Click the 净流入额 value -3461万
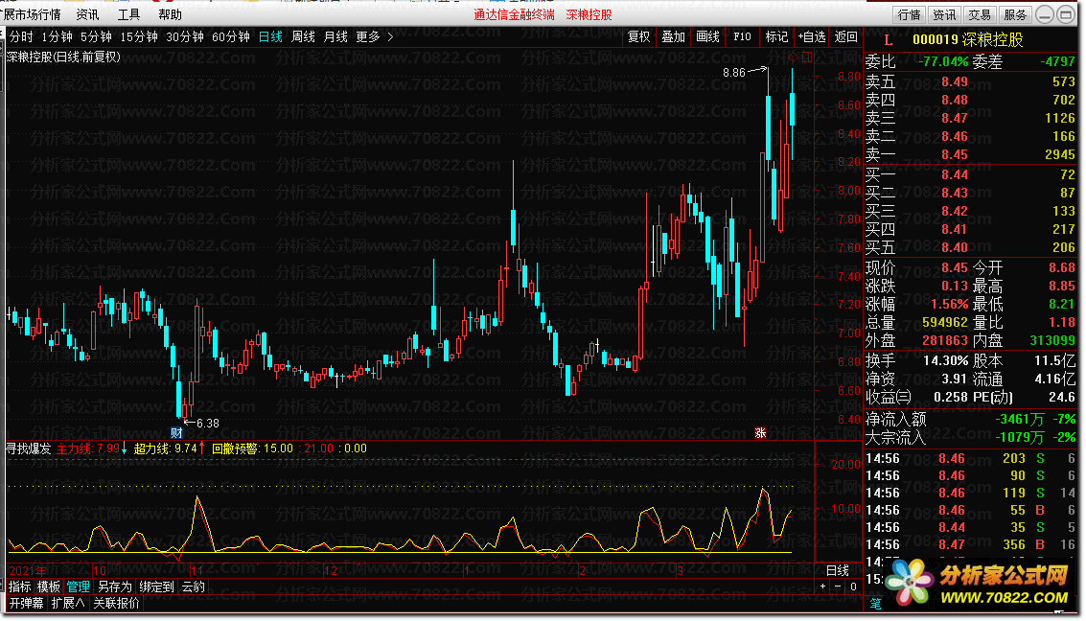 pos(1020,420)
